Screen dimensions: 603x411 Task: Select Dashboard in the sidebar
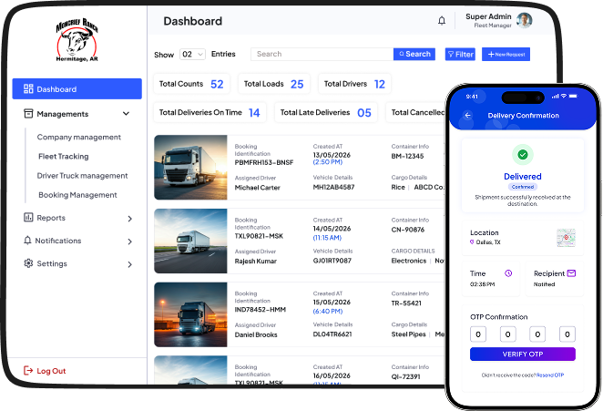pyautogui.click(x=77, y=89)
